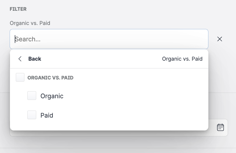236x153 pixels.
Task: Click the FILTER section heading
Action: pyautogui.click(x=18, y=9)
